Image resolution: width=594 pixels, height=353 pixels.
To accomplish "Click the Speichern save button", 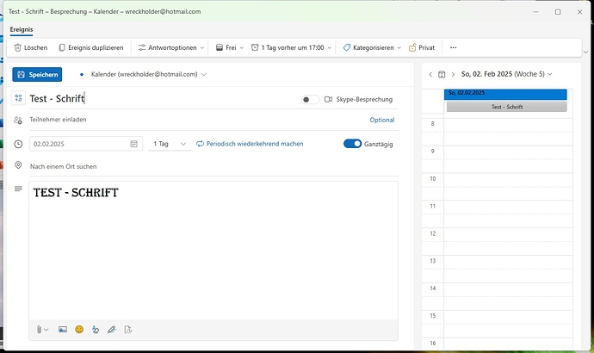I will 37,75.
